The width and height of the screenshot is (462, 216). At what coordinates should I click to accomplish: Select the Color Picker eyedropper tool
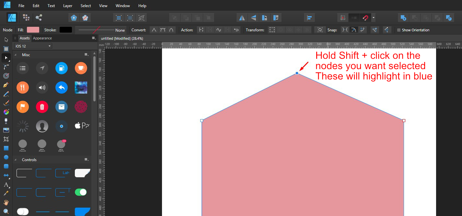coord(6,193)
